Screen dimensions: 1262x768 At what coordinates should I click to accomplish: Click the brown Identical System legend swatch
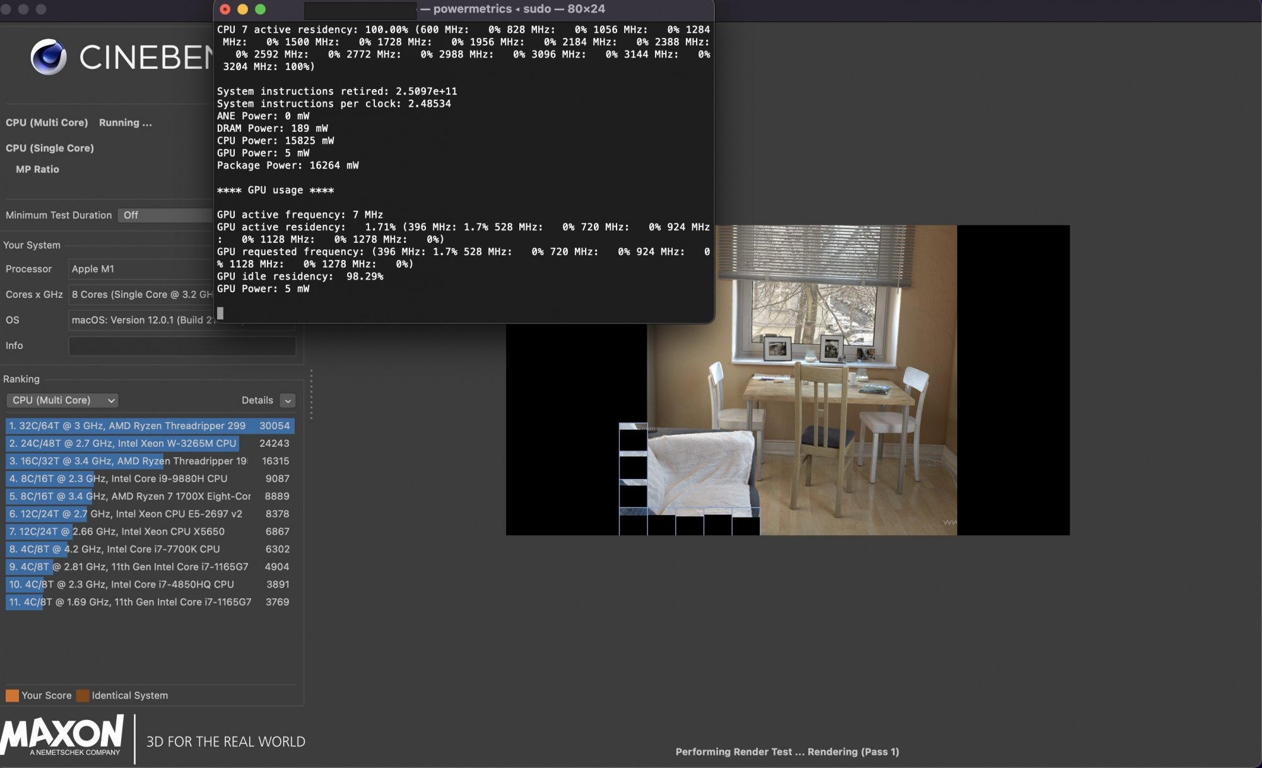pyautogui.click(x=83, y=695)
